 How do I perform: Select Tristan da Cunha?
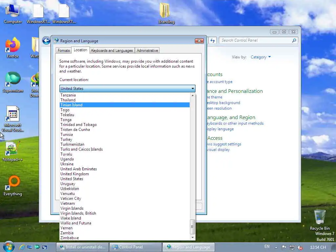[124, 130]
